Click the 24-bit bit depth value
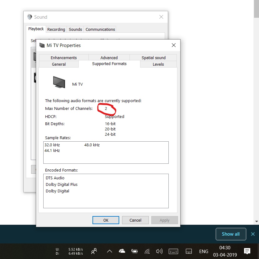259x259 pixels. click(x=110, y=134)
